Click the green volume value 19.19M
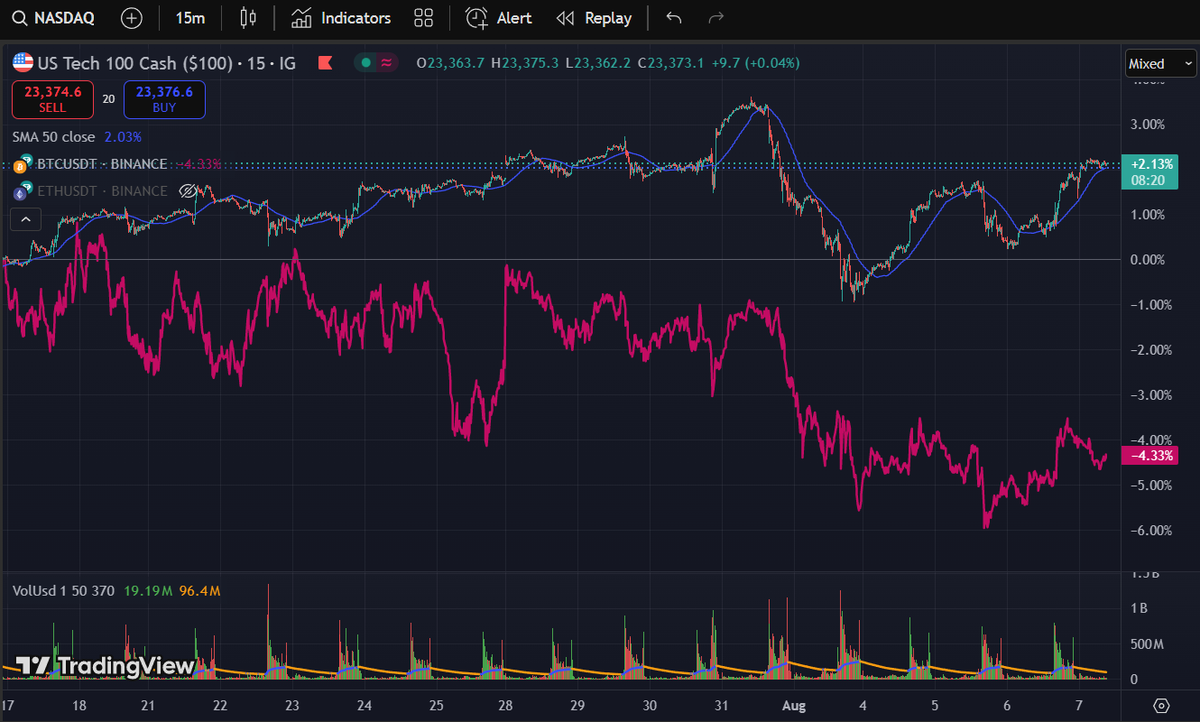Viewport: 1200px width, 722px height. [x=148, y=591]
